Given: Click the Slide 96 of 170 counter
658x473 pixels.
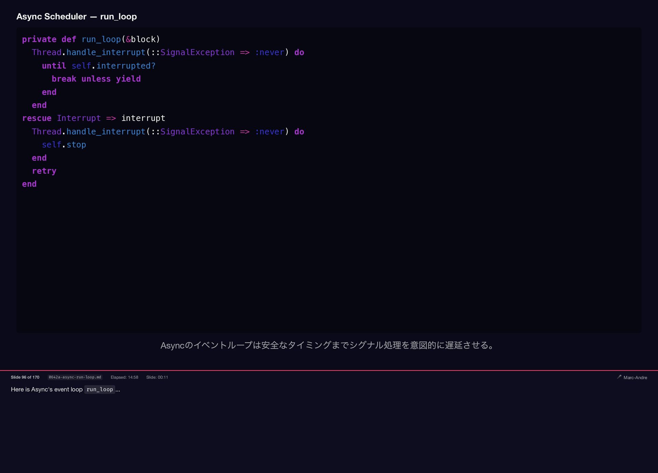Looking at the screenshot, I should click(25, 377).
